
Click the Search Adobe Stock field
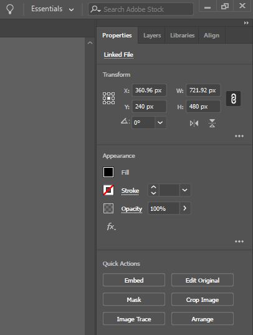[141, 9]
